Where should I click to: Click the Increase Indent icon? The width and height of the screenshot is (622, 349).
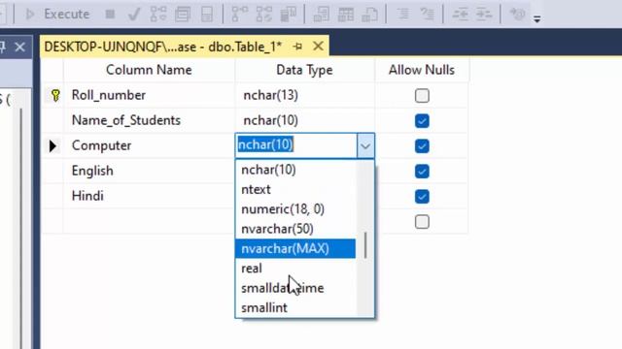(x=484, y=15)
